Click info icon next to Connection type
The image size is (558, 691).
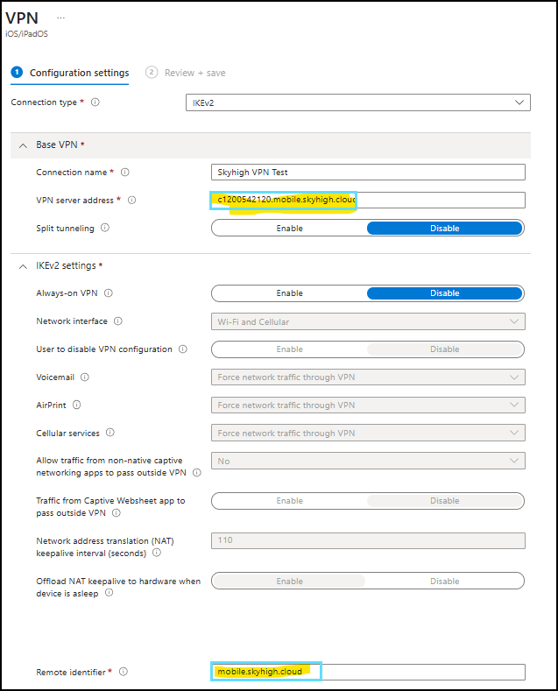tap(95, 102)
